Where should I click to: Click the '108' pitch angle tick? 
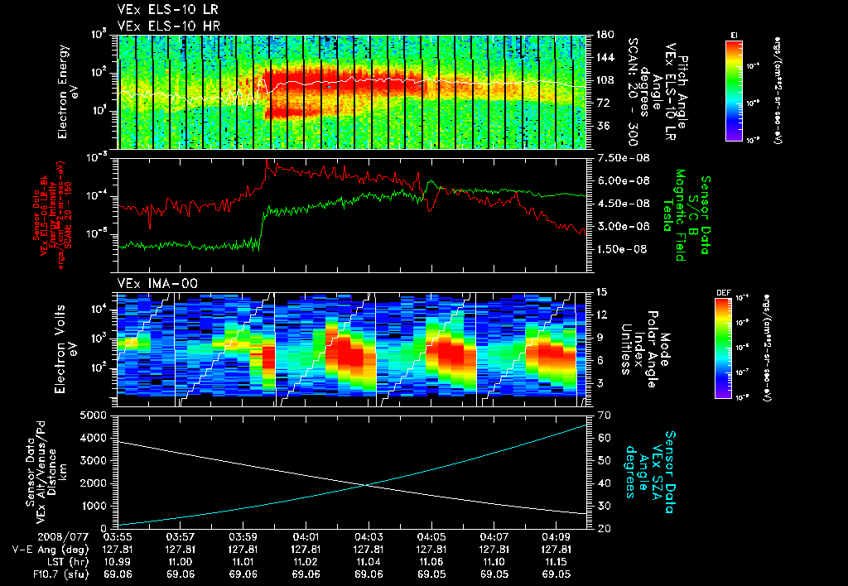[x=605, y=80]
